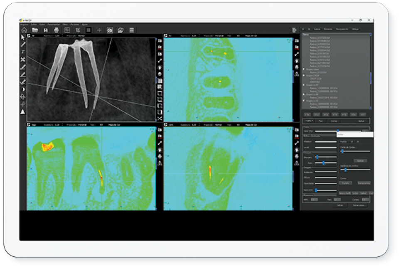Adjust the Sharpen slider handle

click(318, 157)
